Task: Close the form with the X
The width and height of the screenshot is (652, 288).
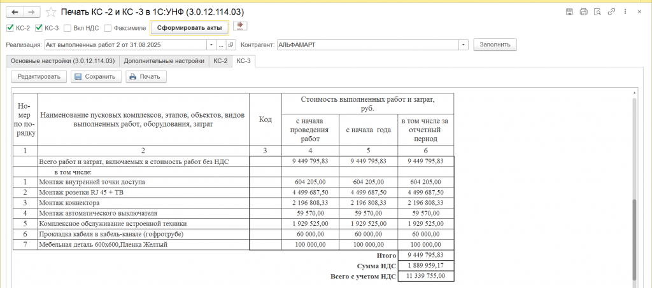Action: tap(639, 12)
